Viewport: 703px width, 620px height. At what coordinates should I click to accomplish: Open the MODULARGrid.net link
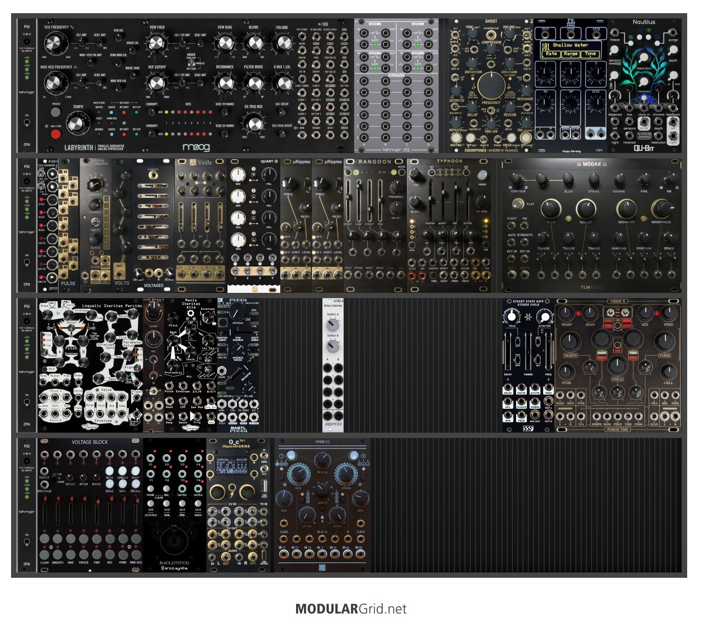[351, 609]
